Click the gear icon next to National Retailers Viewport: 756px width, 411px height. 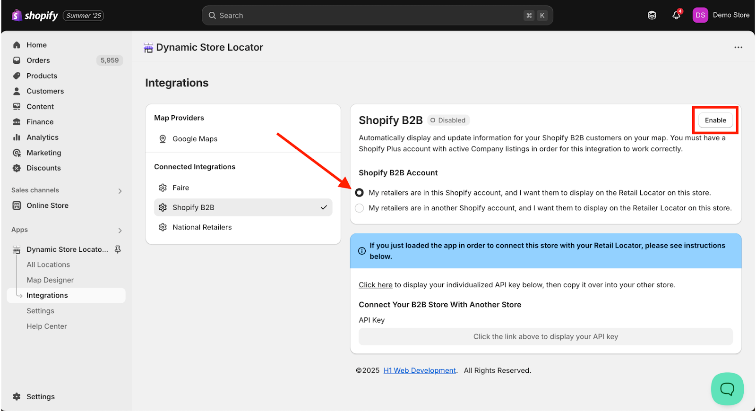163,227
